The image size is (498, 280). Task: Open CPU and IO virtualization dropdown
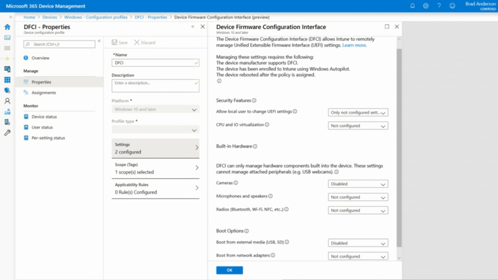point(358,126)
